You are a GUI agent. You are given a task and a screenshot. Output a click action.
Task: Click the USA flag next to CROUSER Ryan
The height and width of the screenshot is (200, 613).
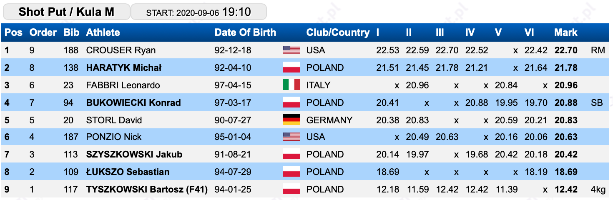pos(291,50)
